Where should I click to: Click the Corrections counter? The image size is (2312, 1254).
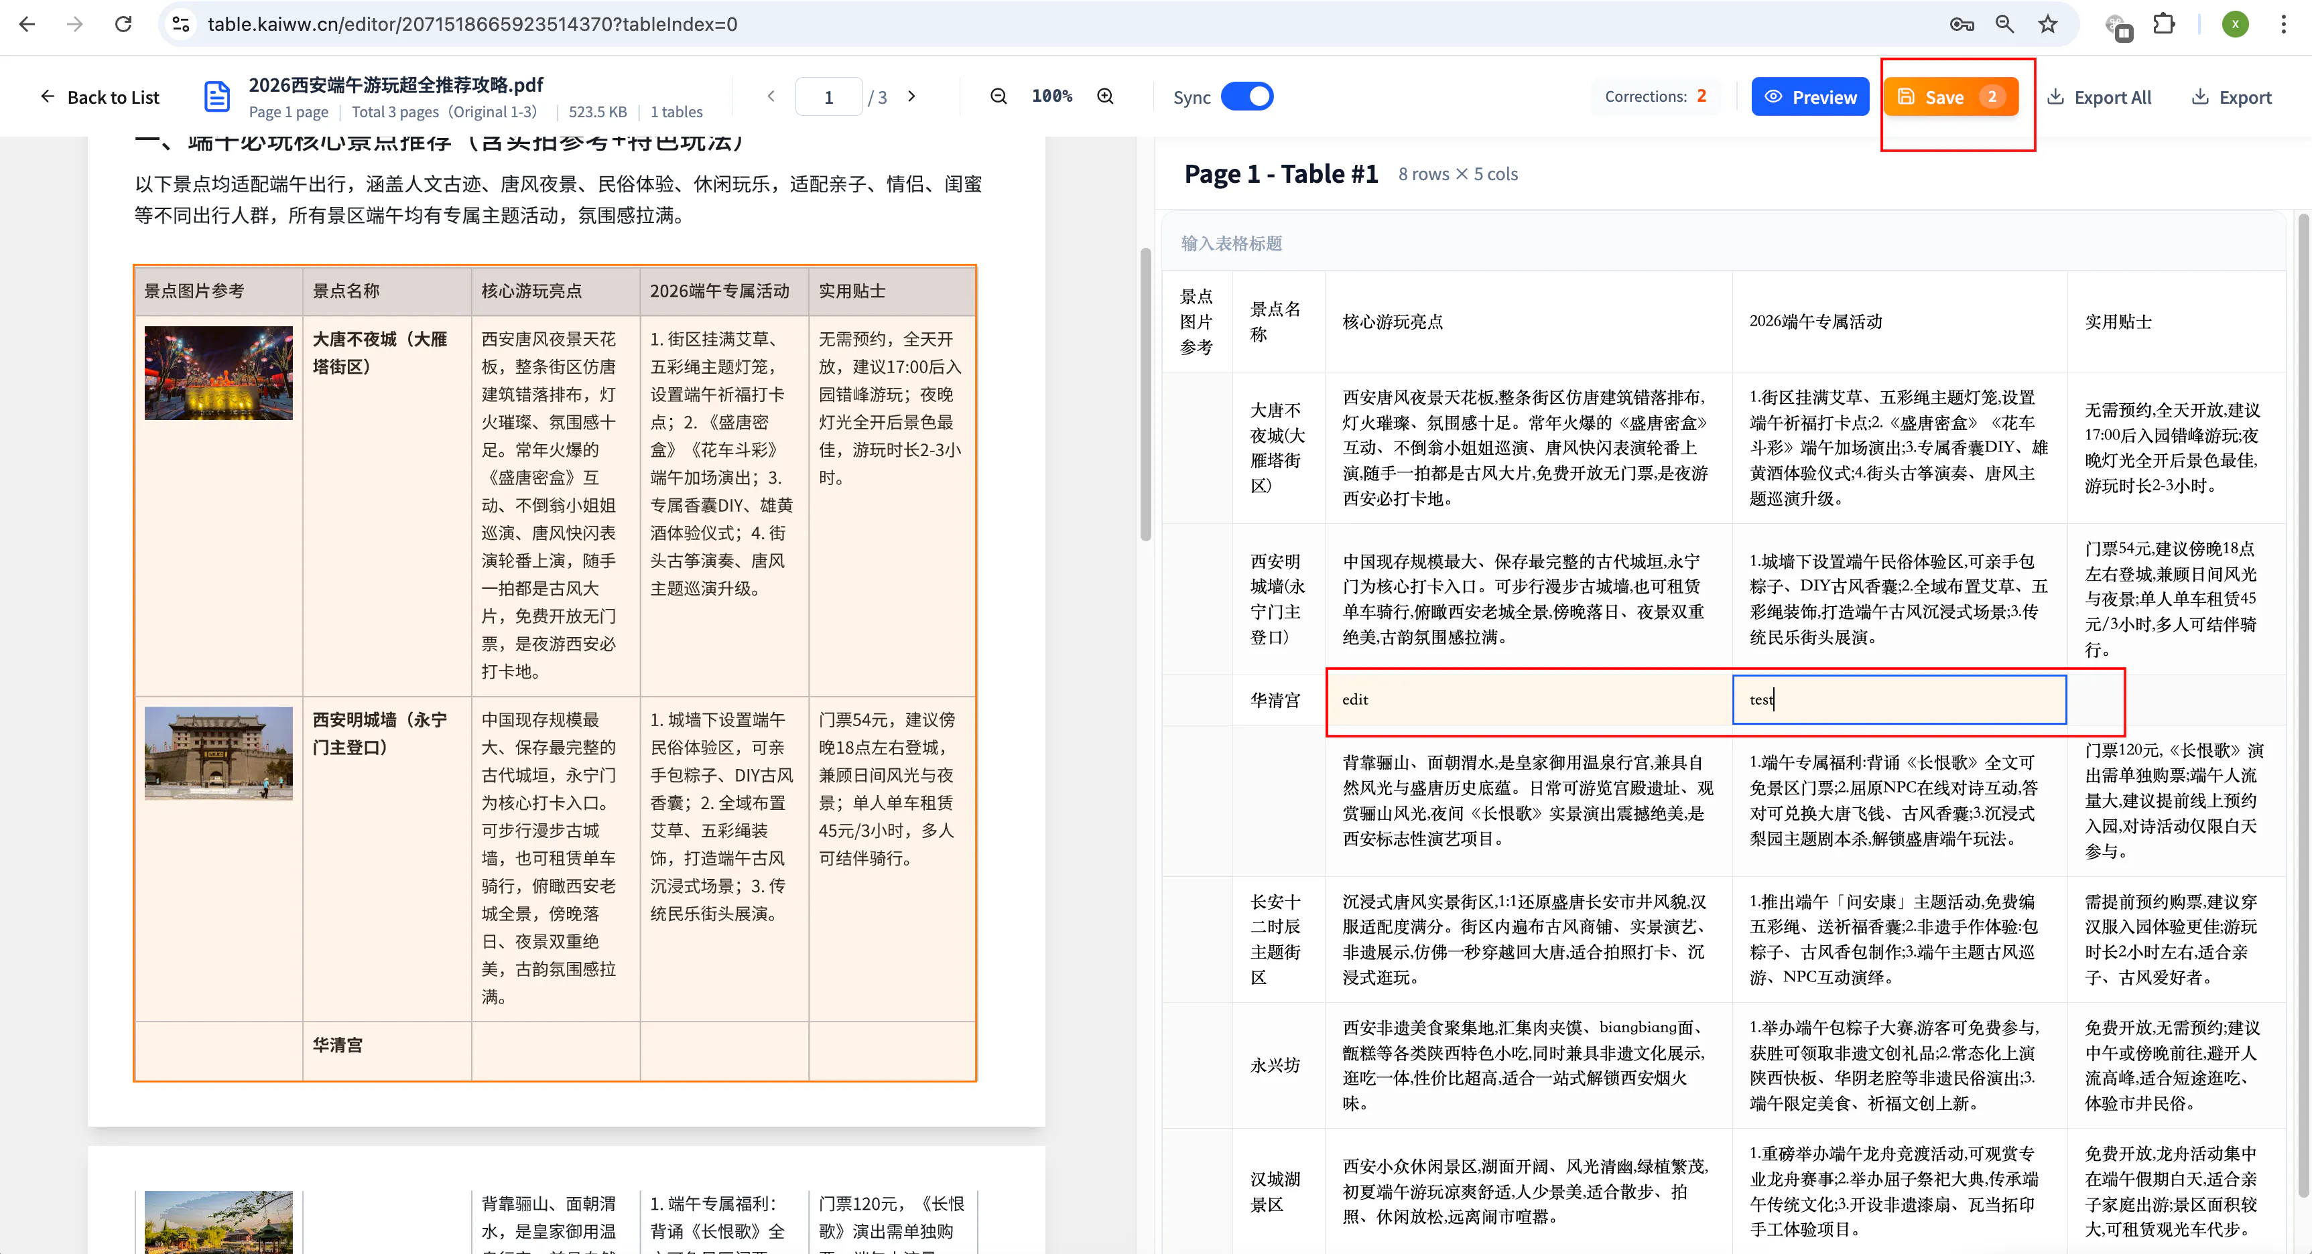[x=1656, y=96]
